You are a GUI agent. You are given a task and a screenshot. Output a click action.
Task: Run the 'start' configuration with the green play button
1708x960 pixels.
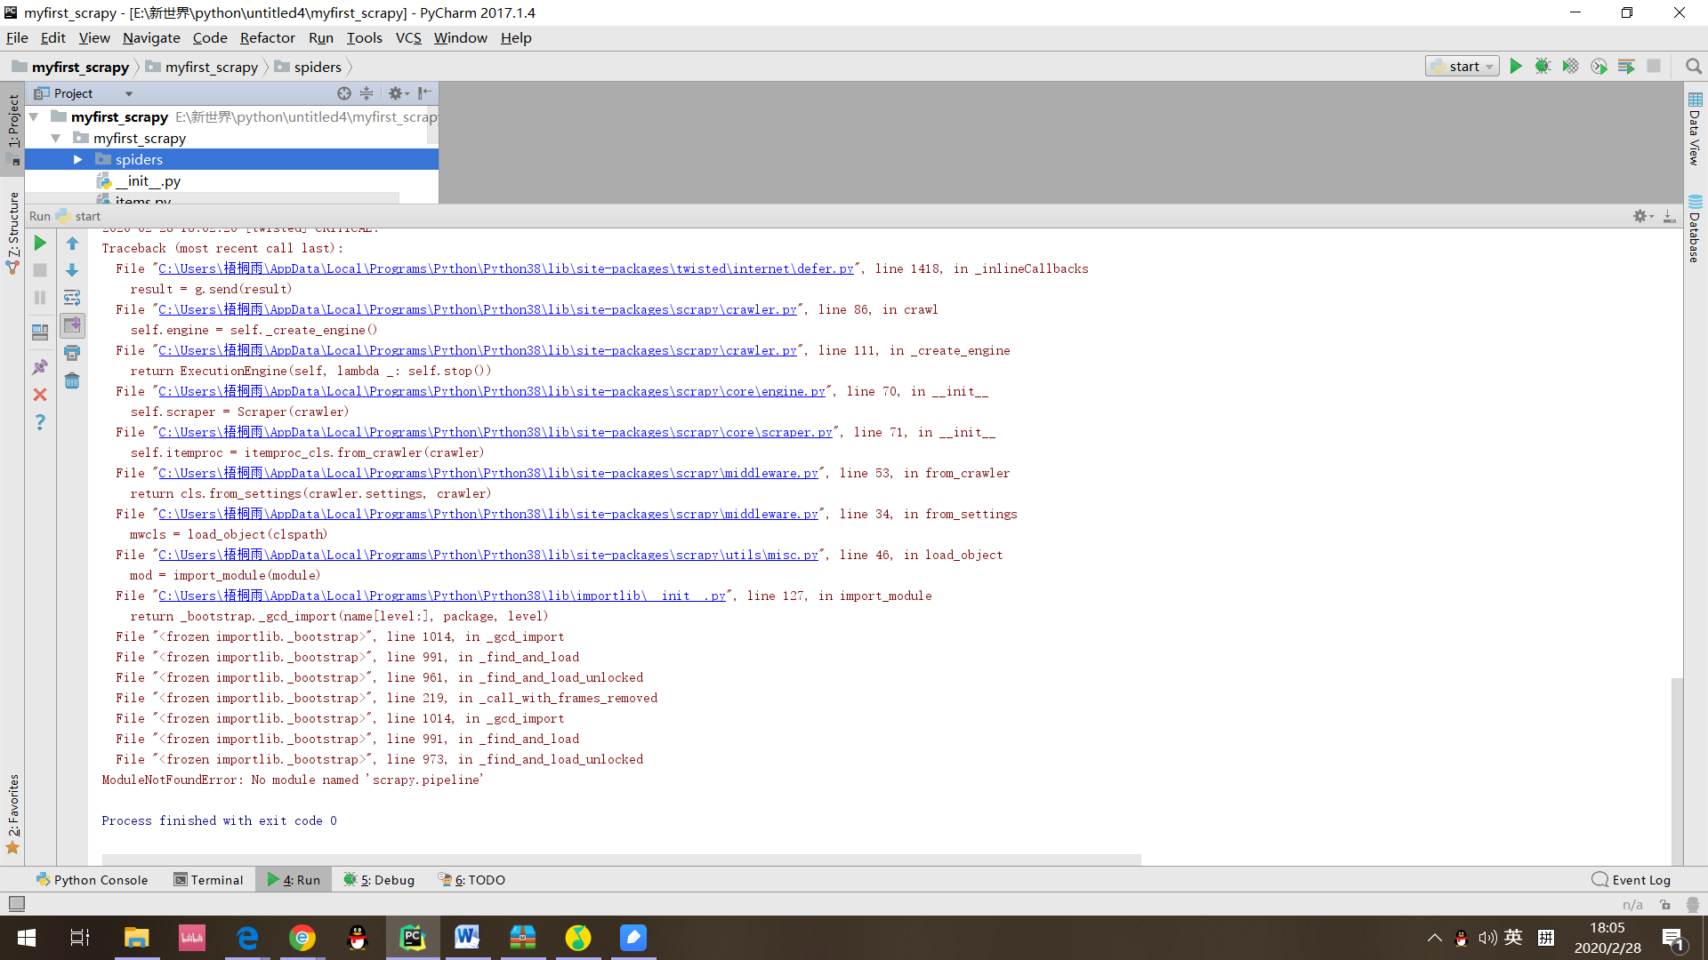click(x=1516, y=66)
